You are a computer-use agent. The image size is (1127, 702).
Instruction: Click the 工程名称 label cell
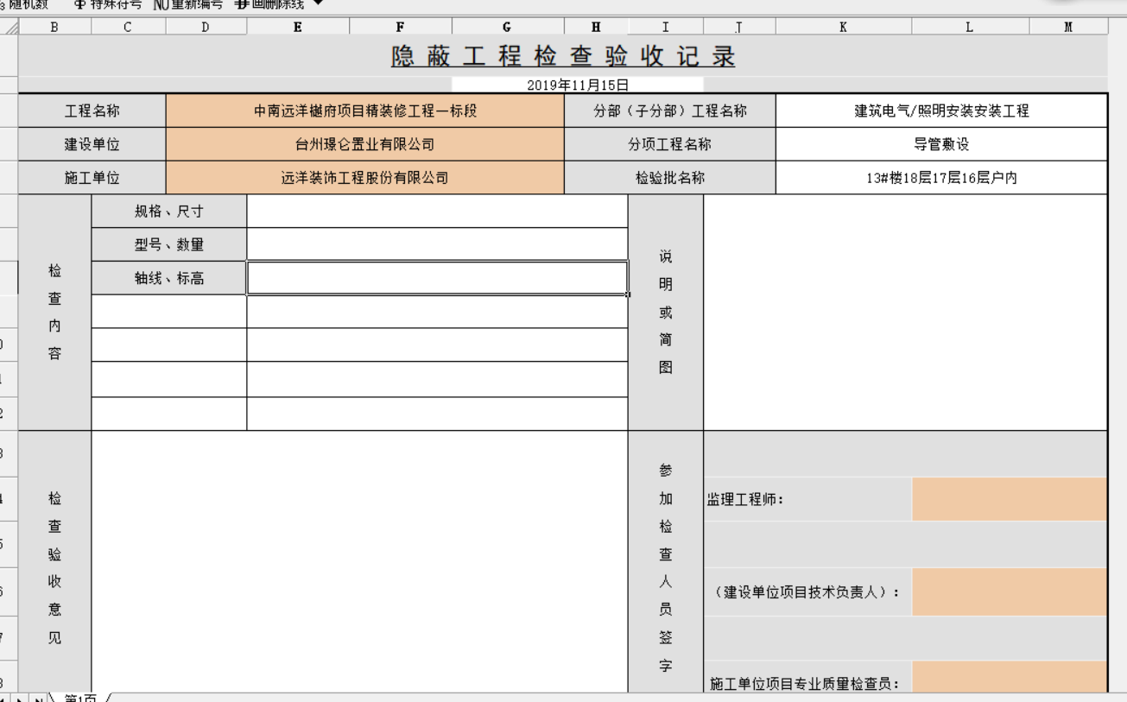click(x=92, y=111)
